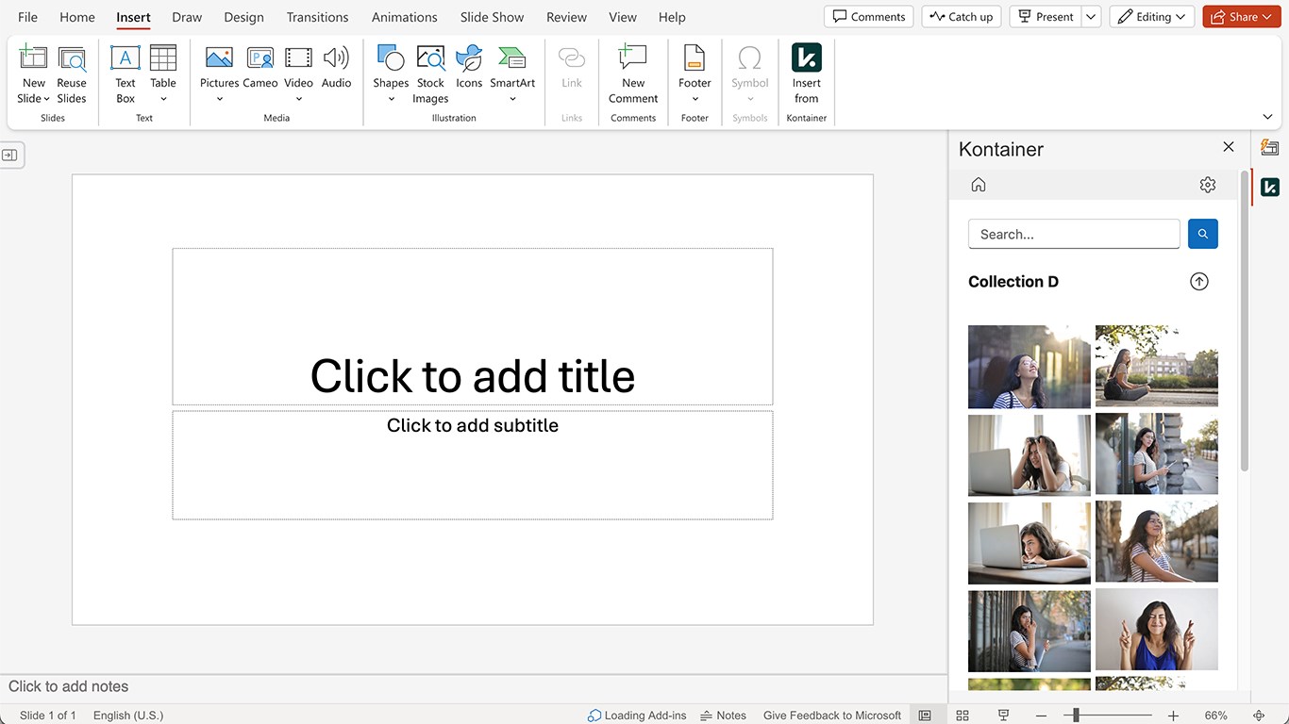The width and height of the screenshot is (1289, 724).
Task: Insert Pictures from the ribbon
Action: pos(219,74)
